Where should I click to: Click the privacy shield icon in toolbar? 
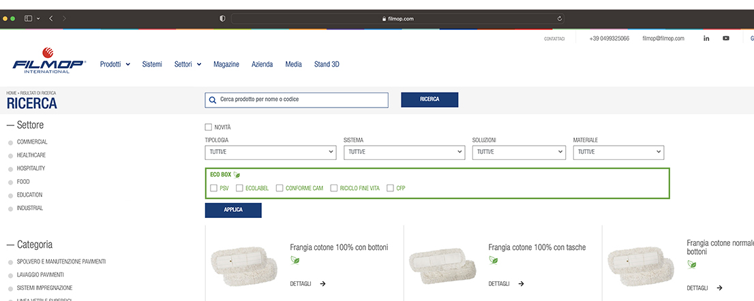click(x=222, y=18)
